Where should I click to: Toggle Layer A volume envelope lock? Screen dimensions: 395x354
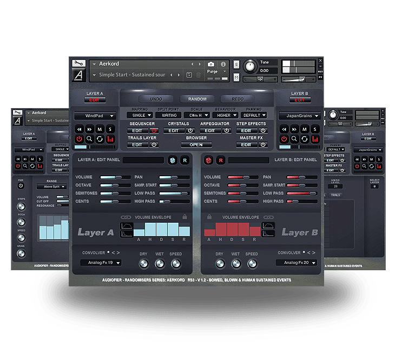pos(185,217)
